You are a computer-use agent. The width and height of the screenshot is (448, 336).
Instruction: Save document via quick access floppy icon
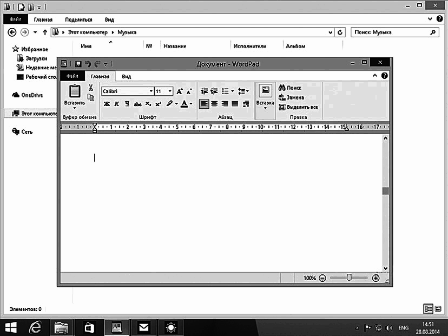pos(78,64)
